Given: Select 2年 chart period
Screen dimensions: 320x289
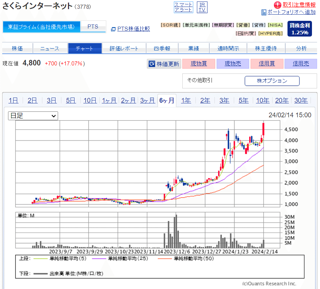Looking at the screenshot, I should pos(205,100).
